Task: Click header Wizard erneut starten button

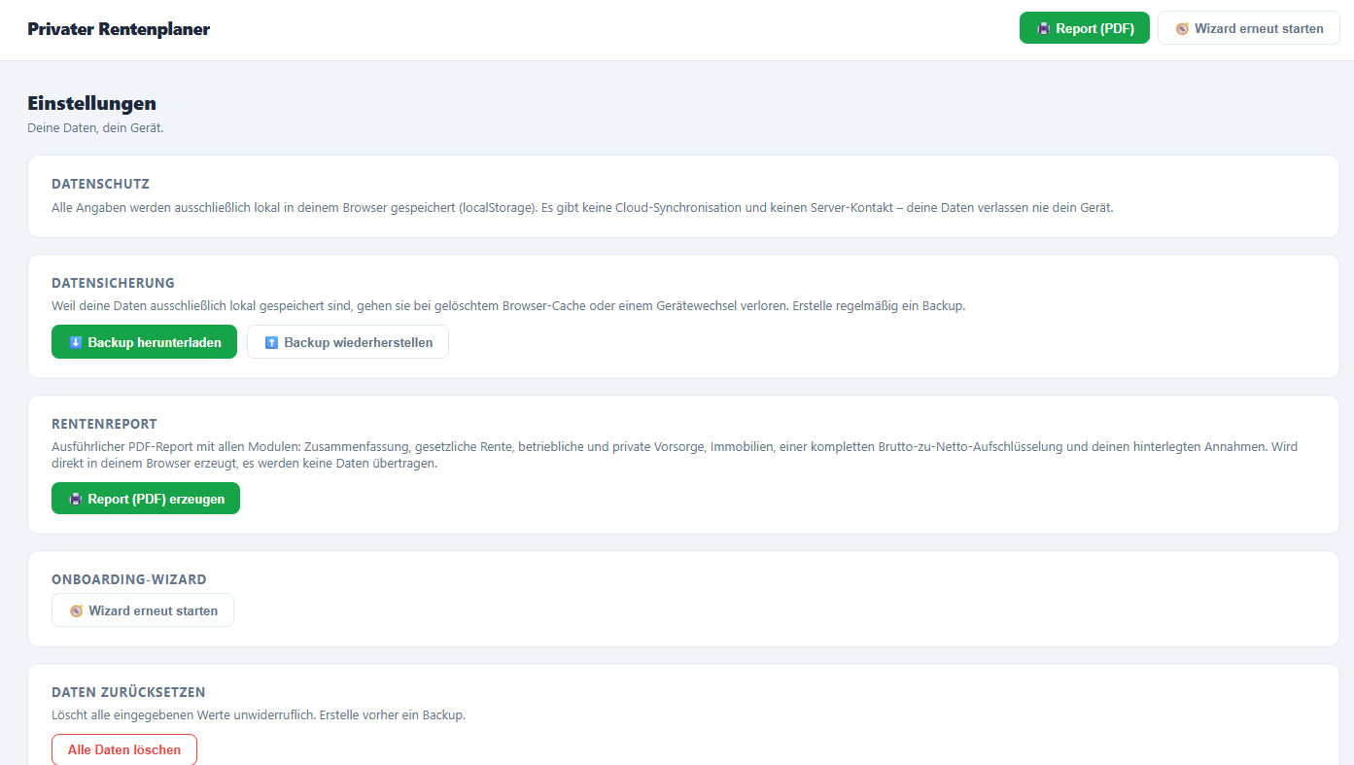Action: click(1249, 28)
